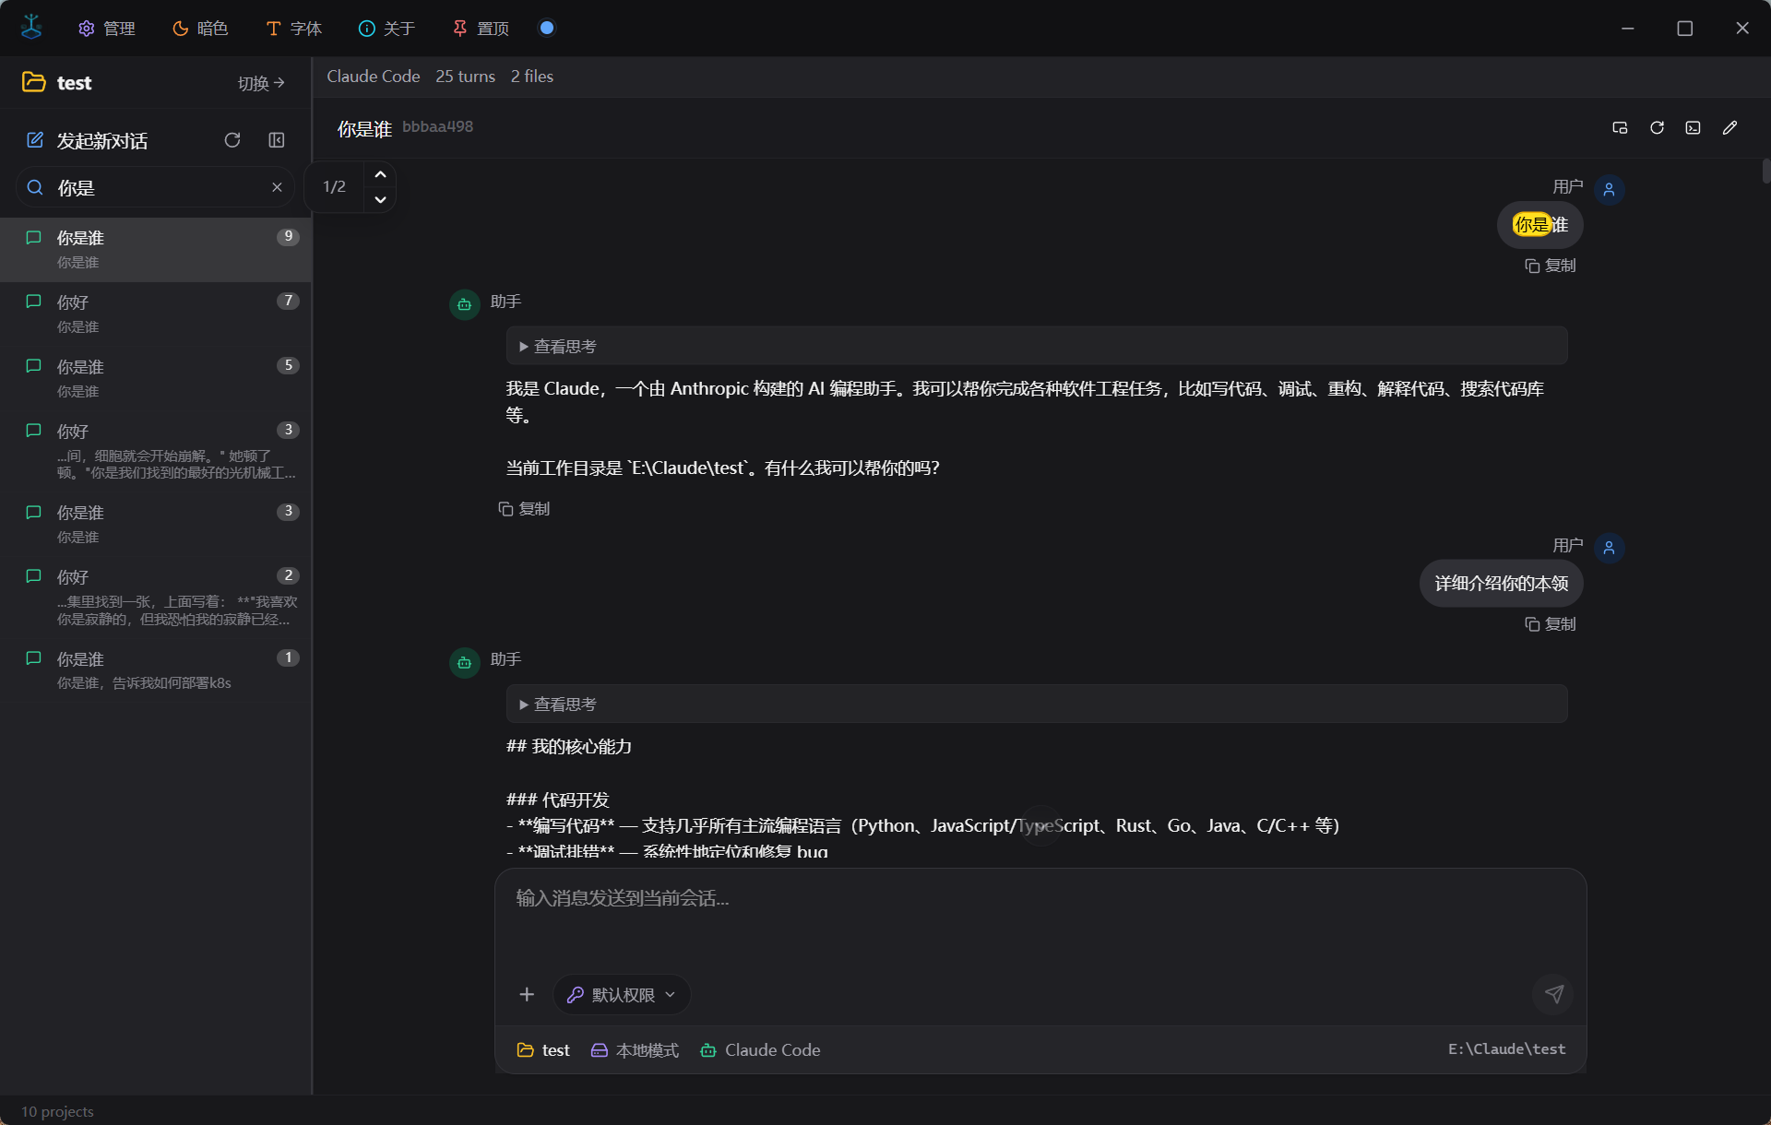Refresh the conversation list
This screenshot has height=1125, width=1771.
(x=232, y=140)
